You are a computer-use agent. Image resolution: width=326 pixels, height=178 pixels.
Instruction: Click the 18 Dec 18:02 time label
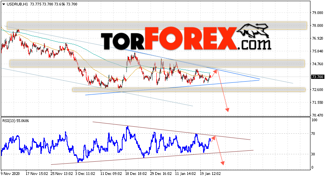pyautogui.click(x=136, y=173)
